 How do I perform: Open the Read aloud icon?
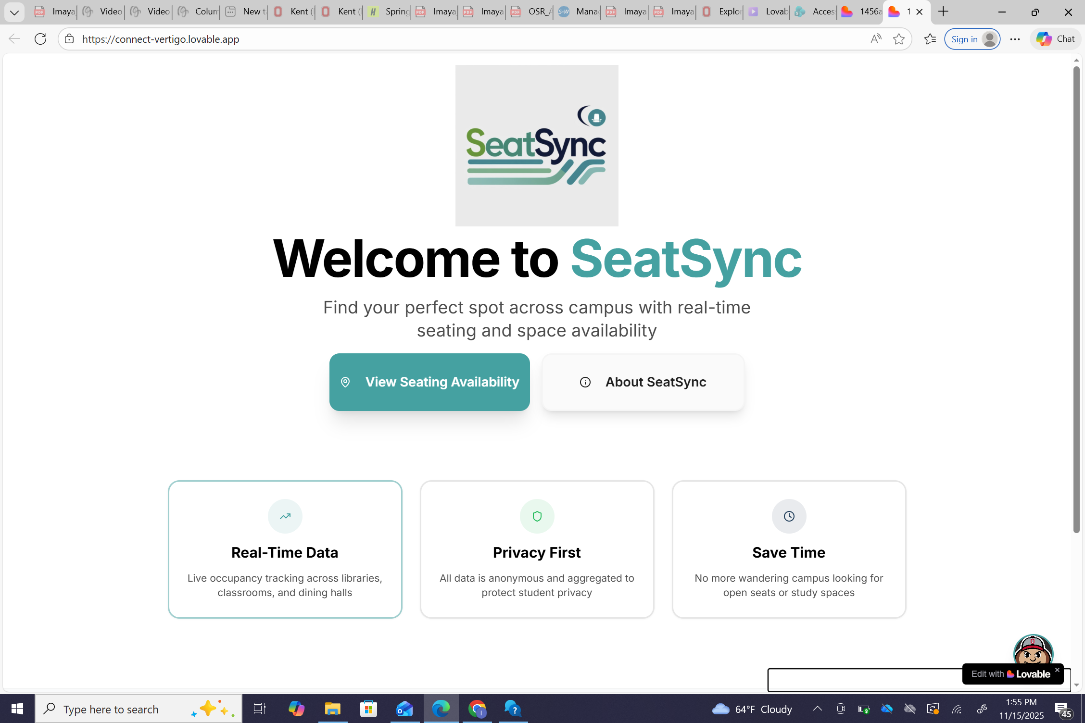(x=875, y=39)
